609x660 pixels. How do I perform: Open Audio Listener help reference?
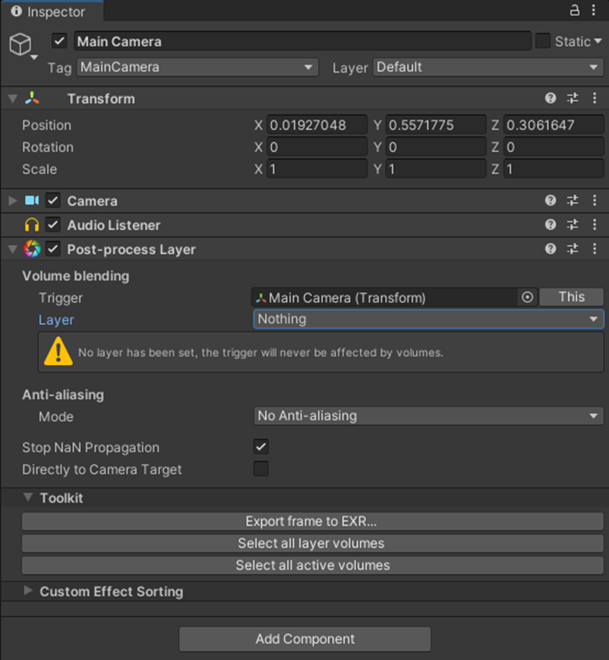551,225
